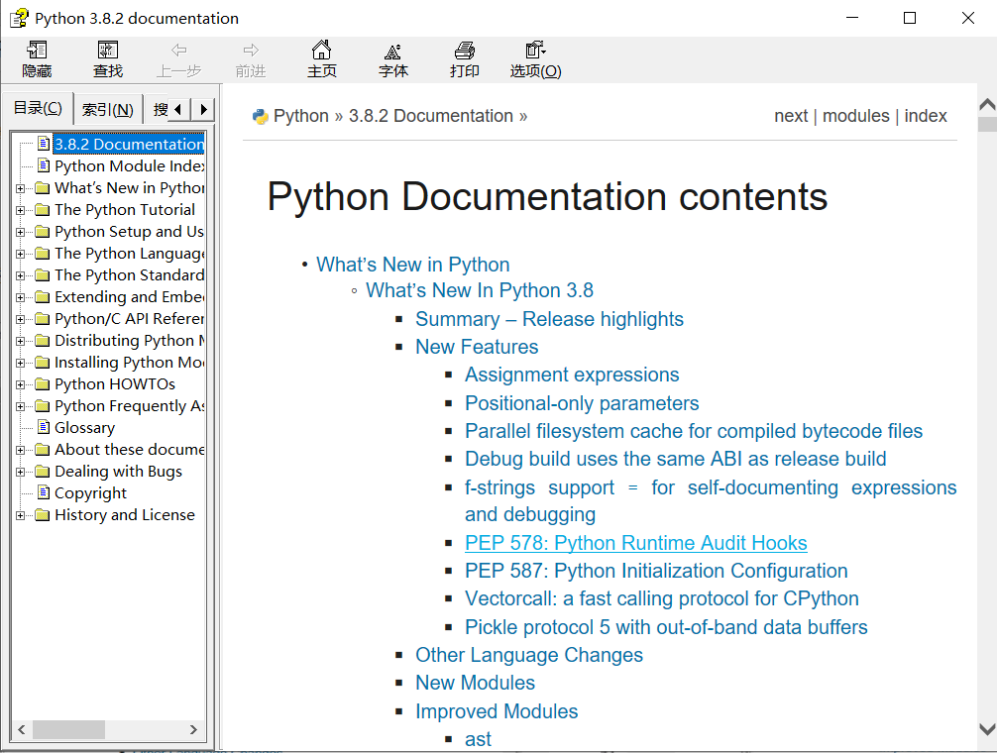
Task: Click folder icon of Dealing with Bugs
Action: click(42, 471)
